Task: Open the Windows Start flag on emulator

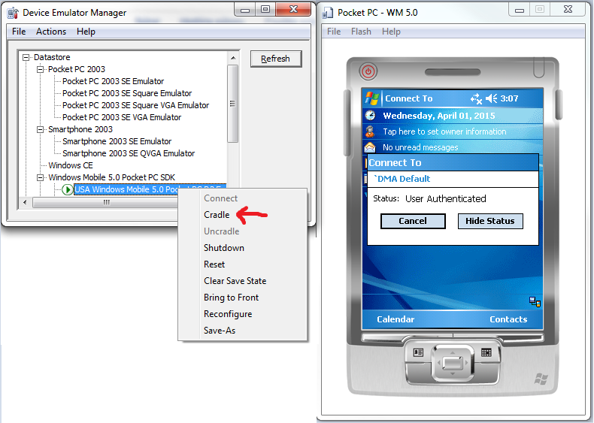Action: [372, 98]
